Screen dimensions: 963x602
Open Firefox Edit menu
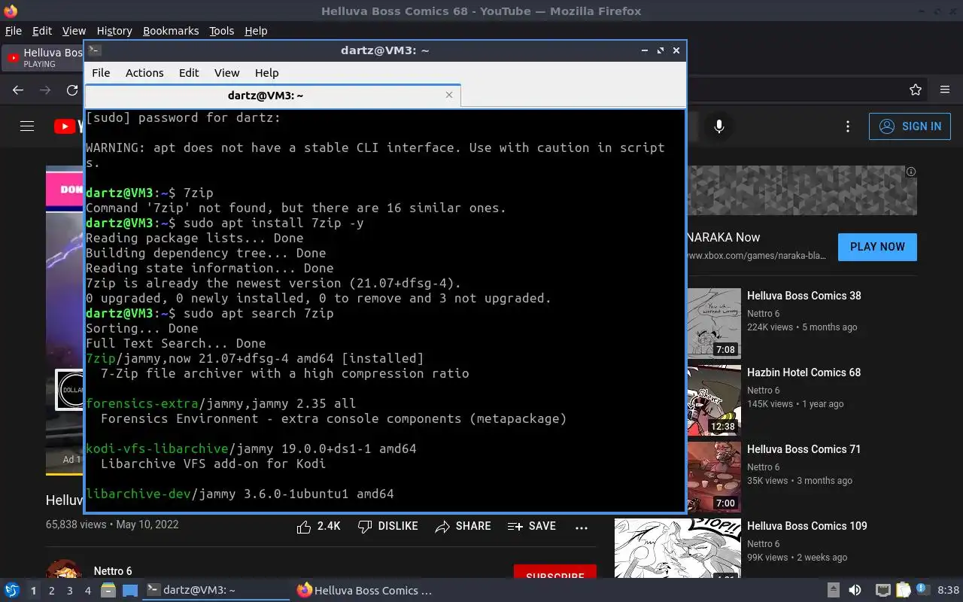coord(42,31)
